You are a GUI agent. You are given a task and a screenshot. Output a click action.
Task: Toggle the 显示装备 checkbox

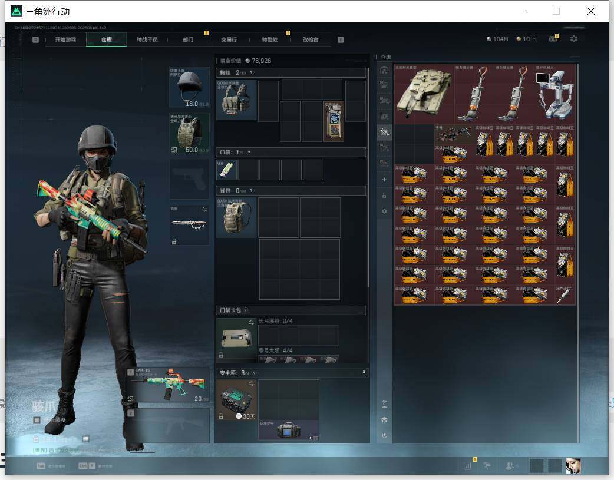(37, 420)
